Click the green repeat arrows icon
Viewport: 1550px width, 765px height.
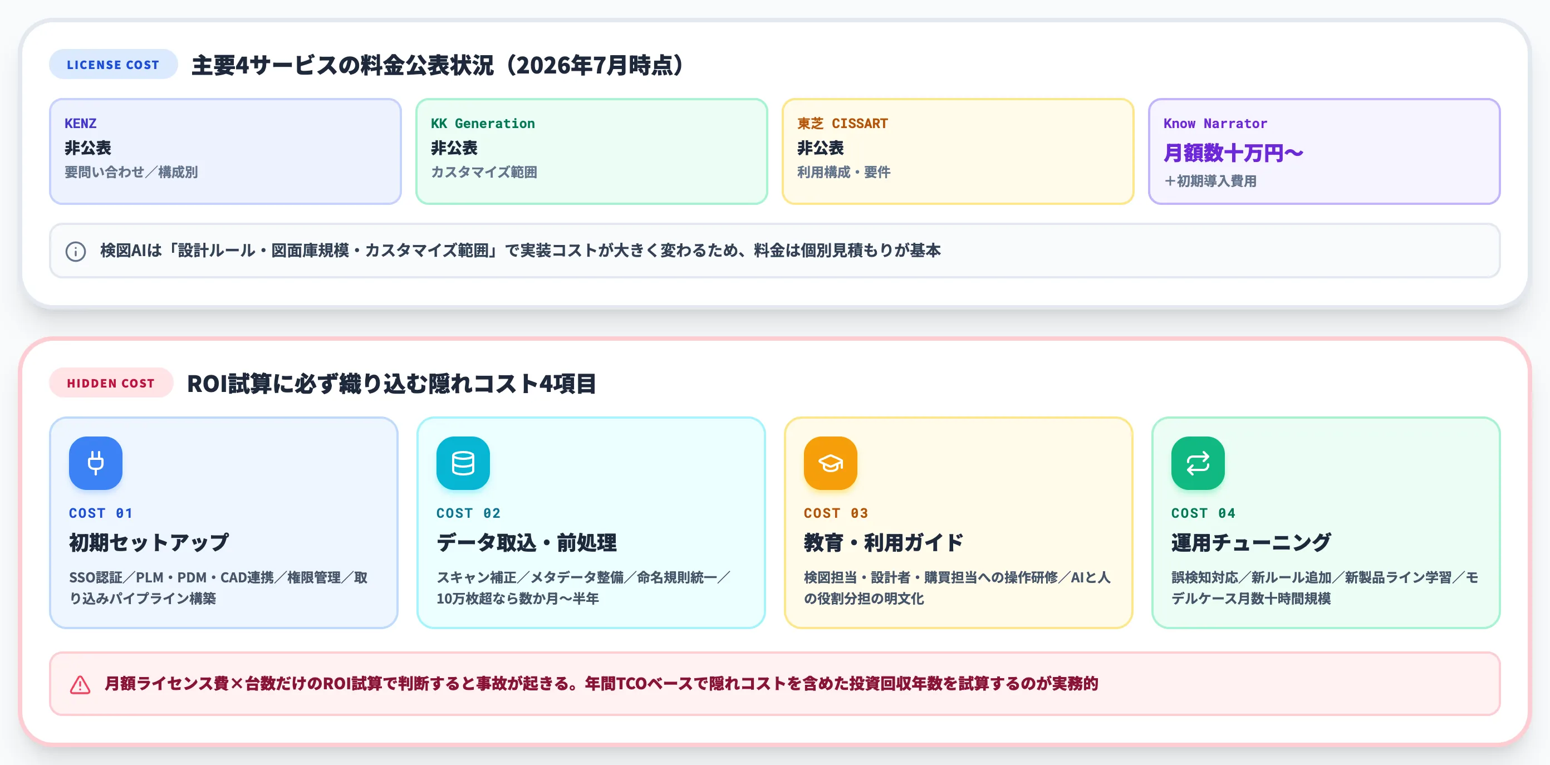(1198, 463)
